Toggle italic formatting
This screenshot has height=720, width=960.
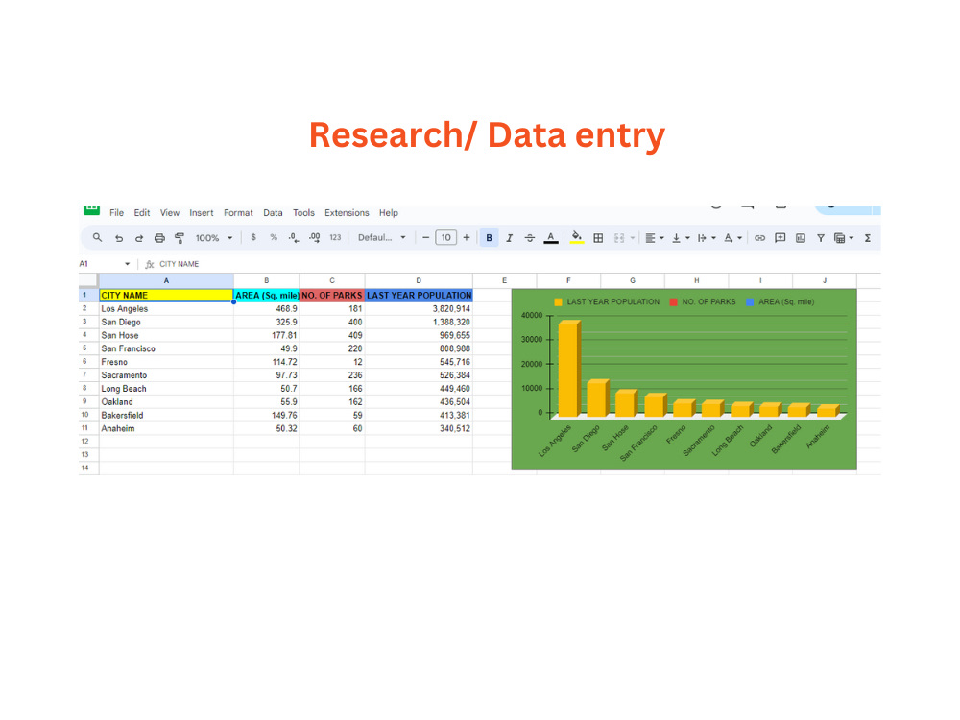click(x=509, y=237)
